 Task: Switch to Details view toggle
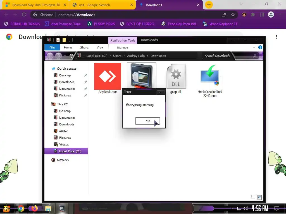253,197
